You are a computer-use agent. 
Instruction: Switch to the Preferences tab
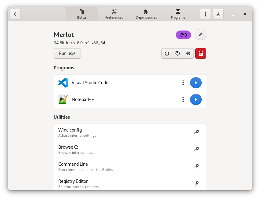(114, 14)
